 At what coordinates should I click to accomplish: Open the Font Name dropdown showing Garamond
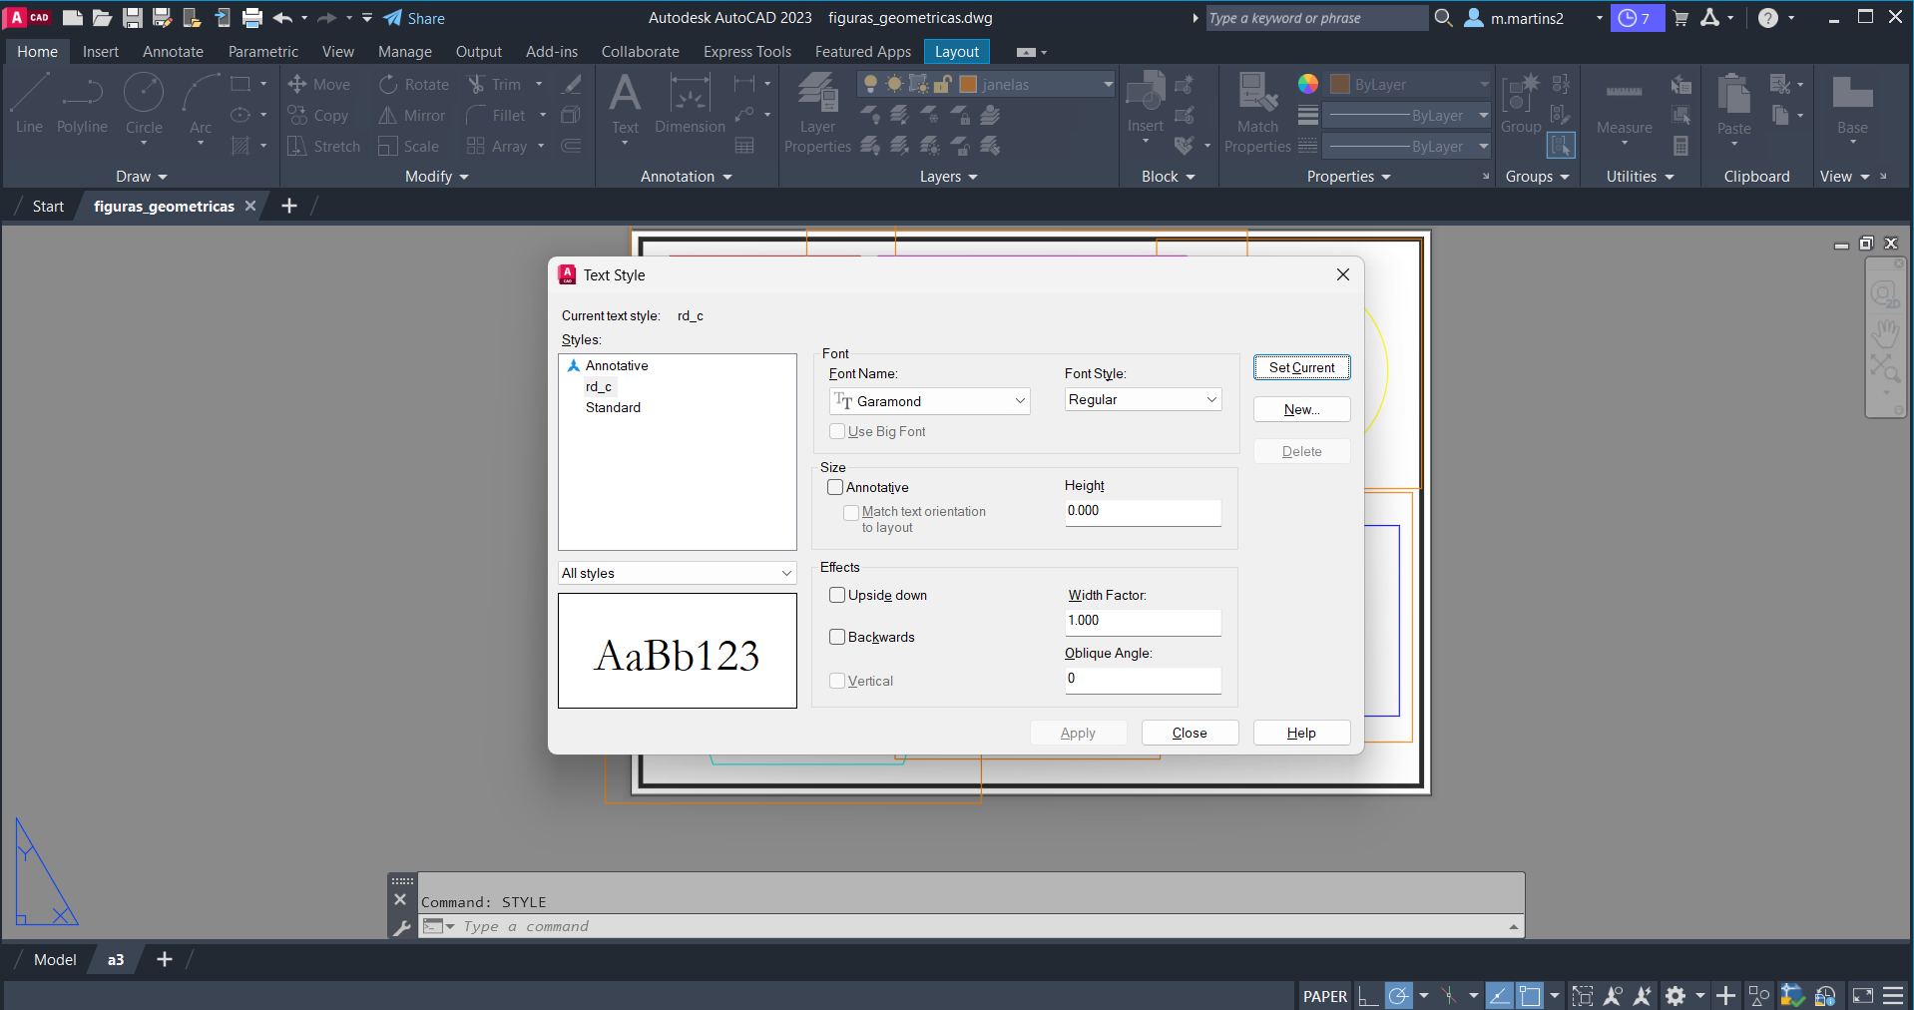click(x=930, y=401)
